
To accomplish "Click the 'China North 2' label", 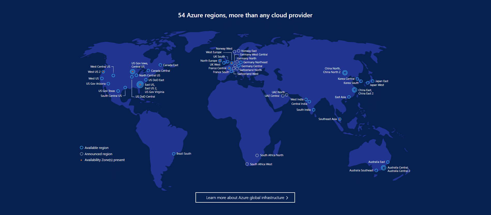I will point(332,72).
